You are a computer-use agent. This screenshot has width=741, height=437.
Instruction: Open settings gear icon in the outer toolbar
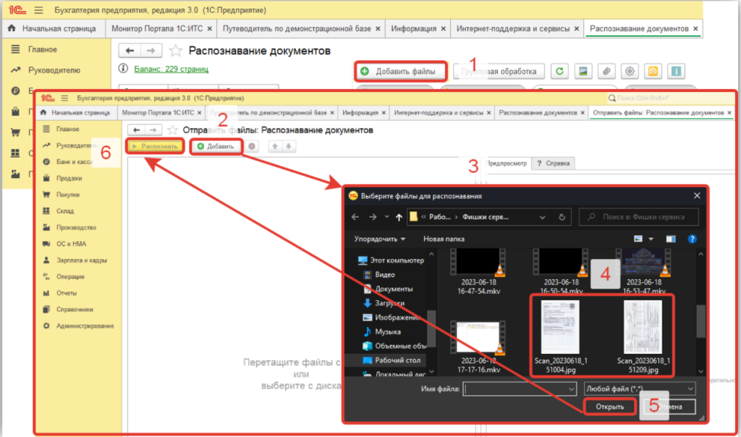pos(630,72)
